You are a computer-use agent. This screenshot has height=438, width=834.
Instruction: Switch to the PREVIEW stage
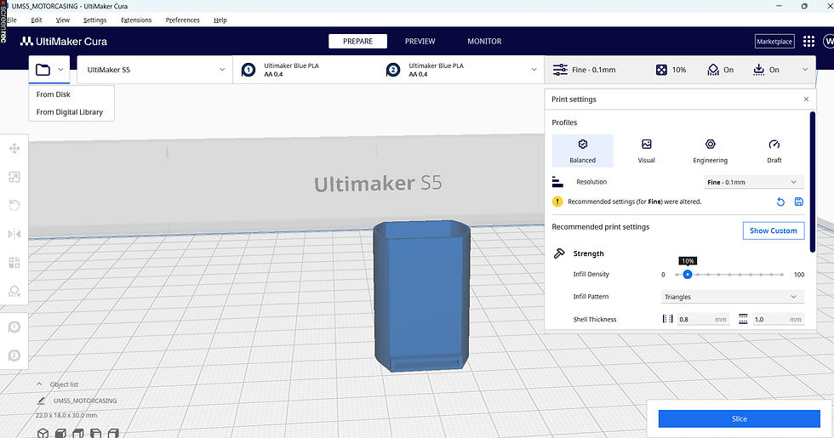420,42
